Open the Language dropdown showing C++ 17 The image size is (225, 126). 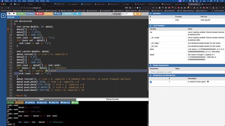coord(127,14)
